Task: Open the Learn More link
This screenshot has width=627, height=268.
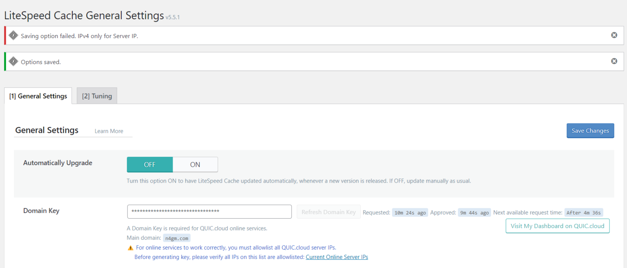Action: coord(109,131)
